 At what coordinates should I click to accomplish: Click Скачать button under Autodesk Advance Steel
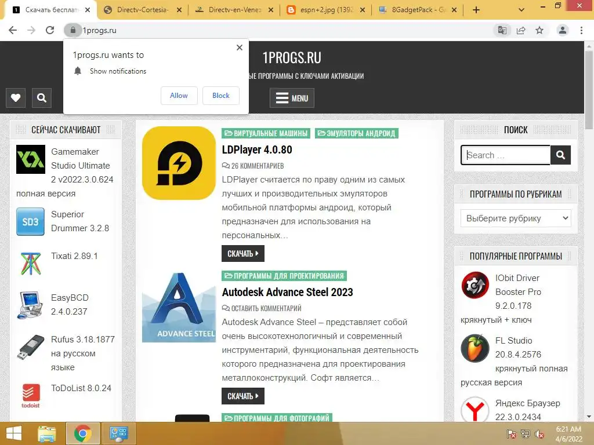point(243,396)
